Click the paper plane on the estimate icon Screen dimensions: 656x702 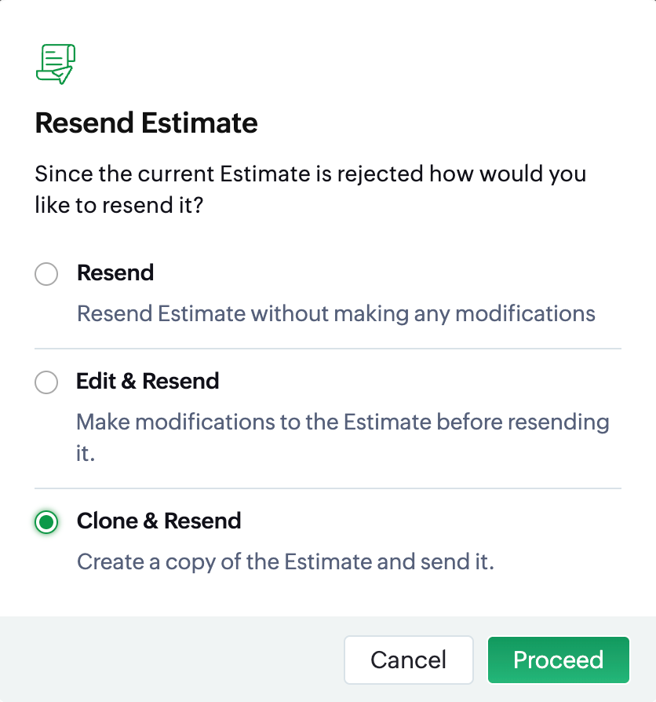pyautogui.click(x=62, y=75)
